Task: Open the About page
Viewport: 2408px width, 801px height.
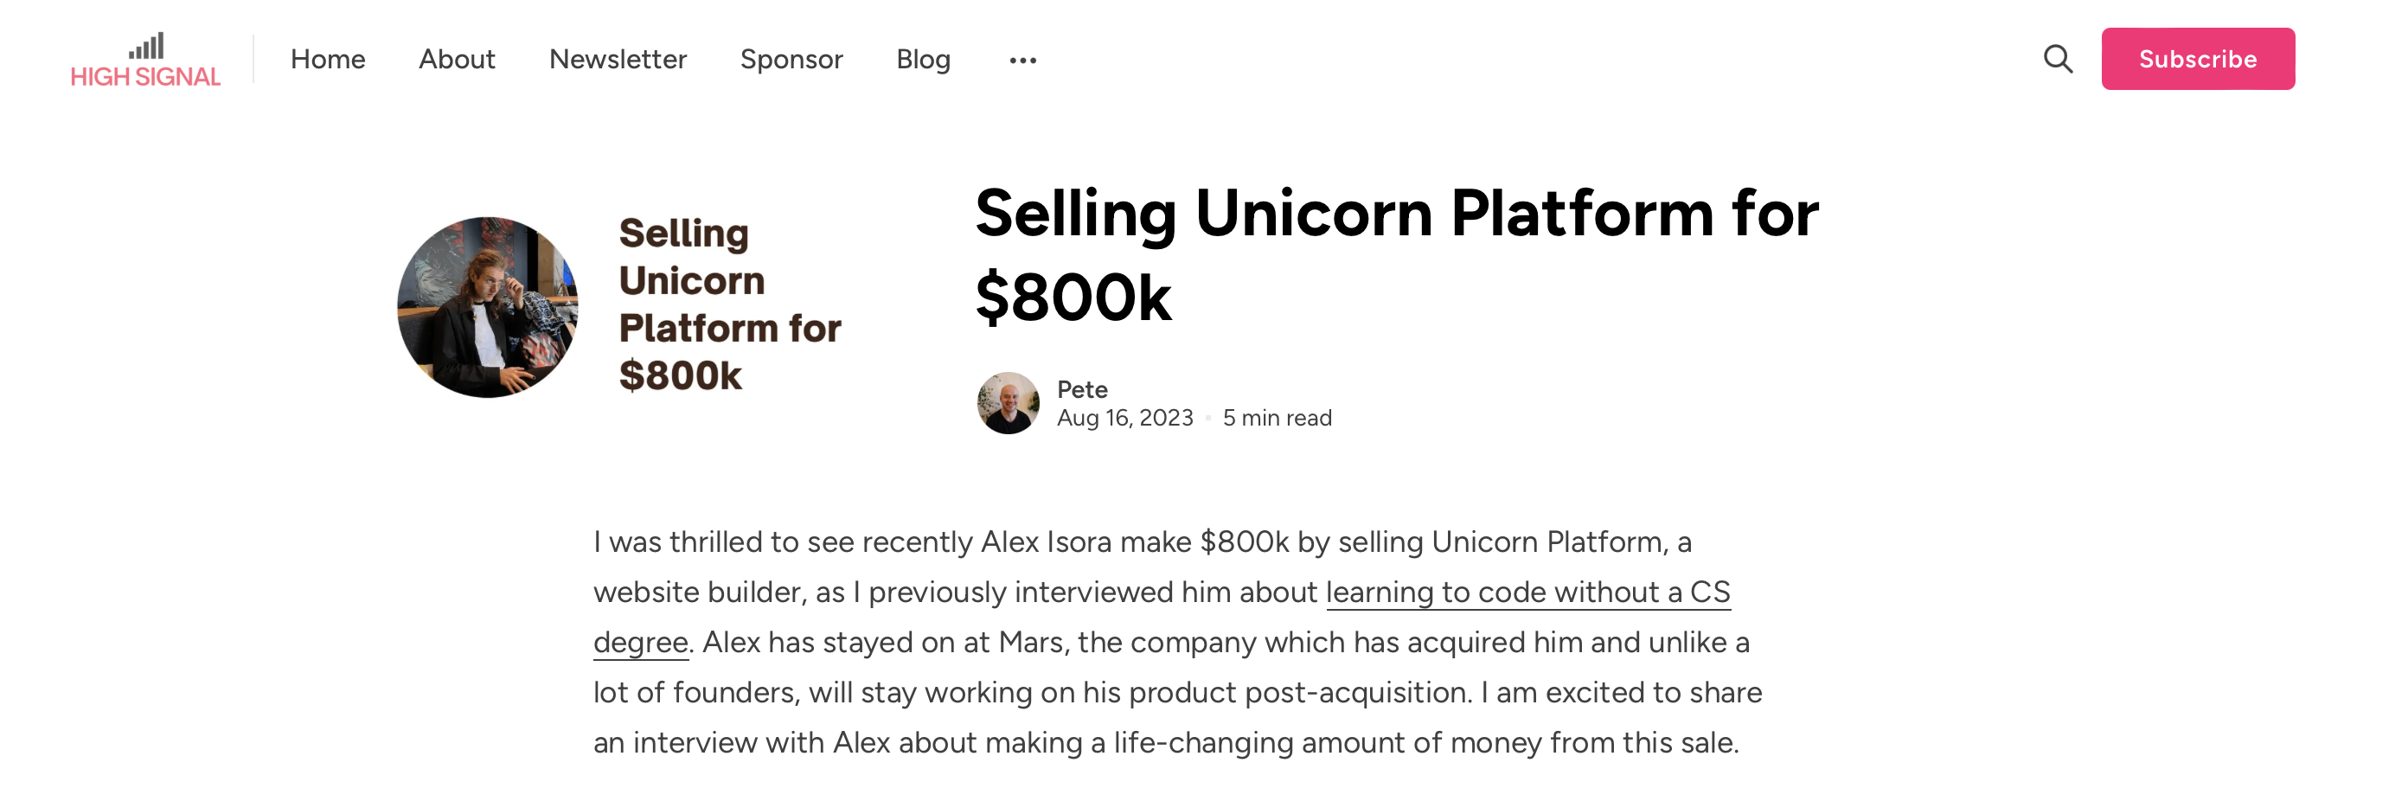Action: coord(456,59)
